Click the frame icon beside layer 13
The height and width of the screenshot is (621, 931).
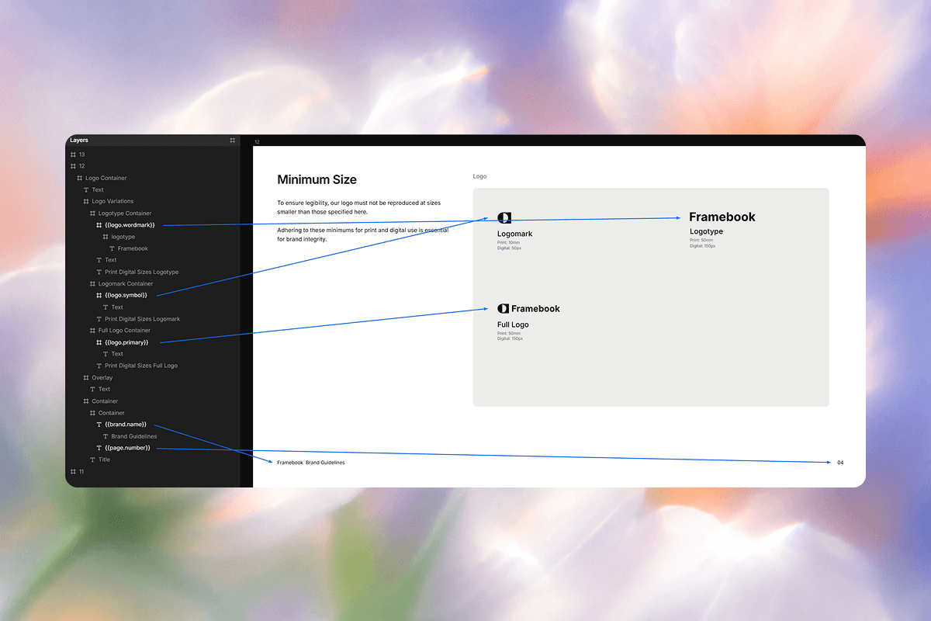pyautogui.click(x=74, y=154)
